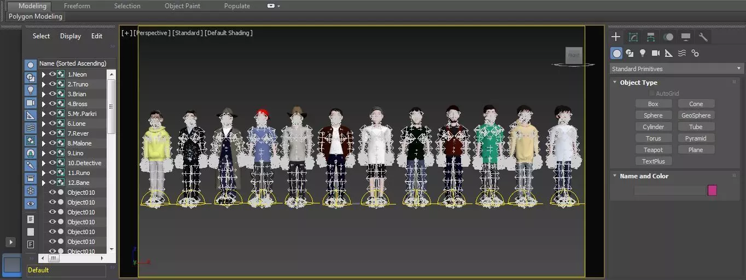Viewport: 746px width, 280px height.
Task: Select Helpers category in Create panel
Action: (x=669, y=53)
